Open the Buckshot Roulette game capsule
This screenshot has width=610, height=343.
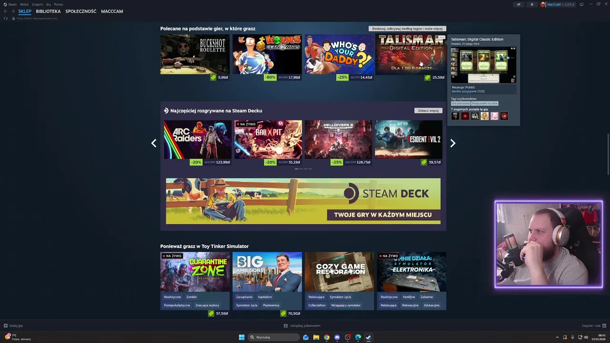click(x=195, y=54)
